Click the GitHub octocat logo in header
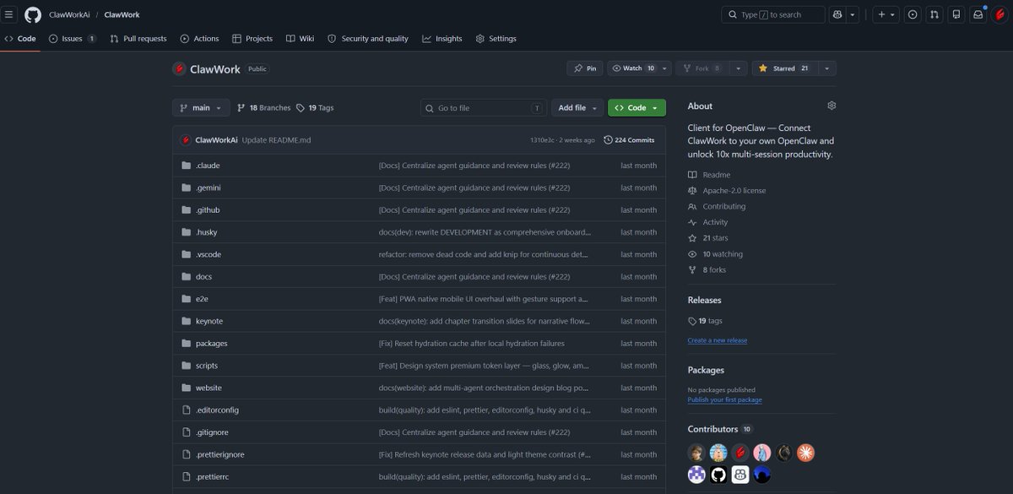 [x=33, y=14]
